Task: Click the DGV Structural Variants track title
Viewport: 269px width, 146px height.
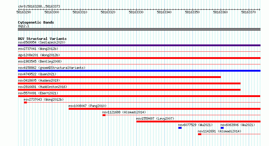Action: [x=42, y=39]
